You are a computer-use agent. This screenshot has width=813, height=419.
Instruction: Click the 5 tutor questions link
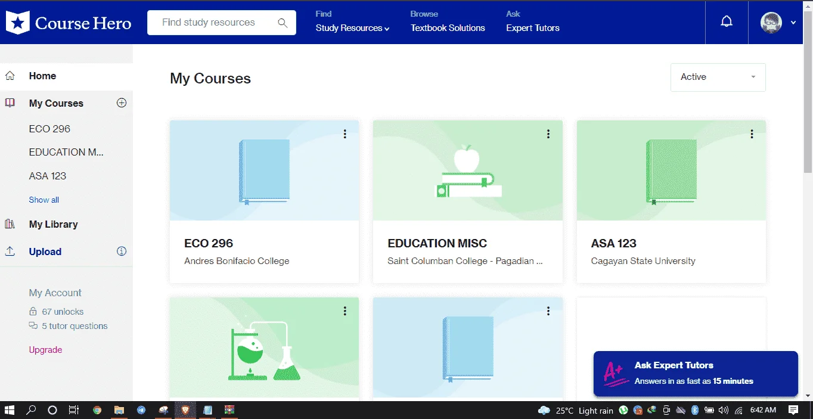point(75,326)
